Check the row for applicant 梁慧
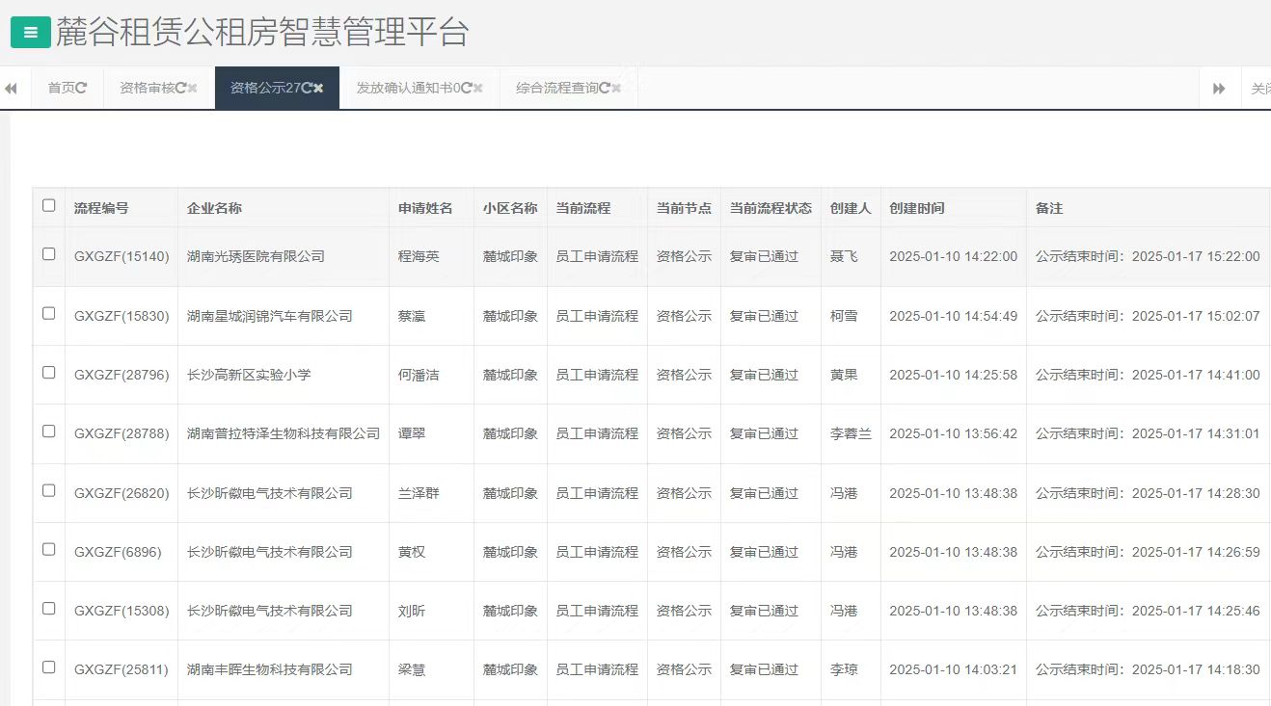This screenshot has width=1271, height=706. (x=47, y=669)
